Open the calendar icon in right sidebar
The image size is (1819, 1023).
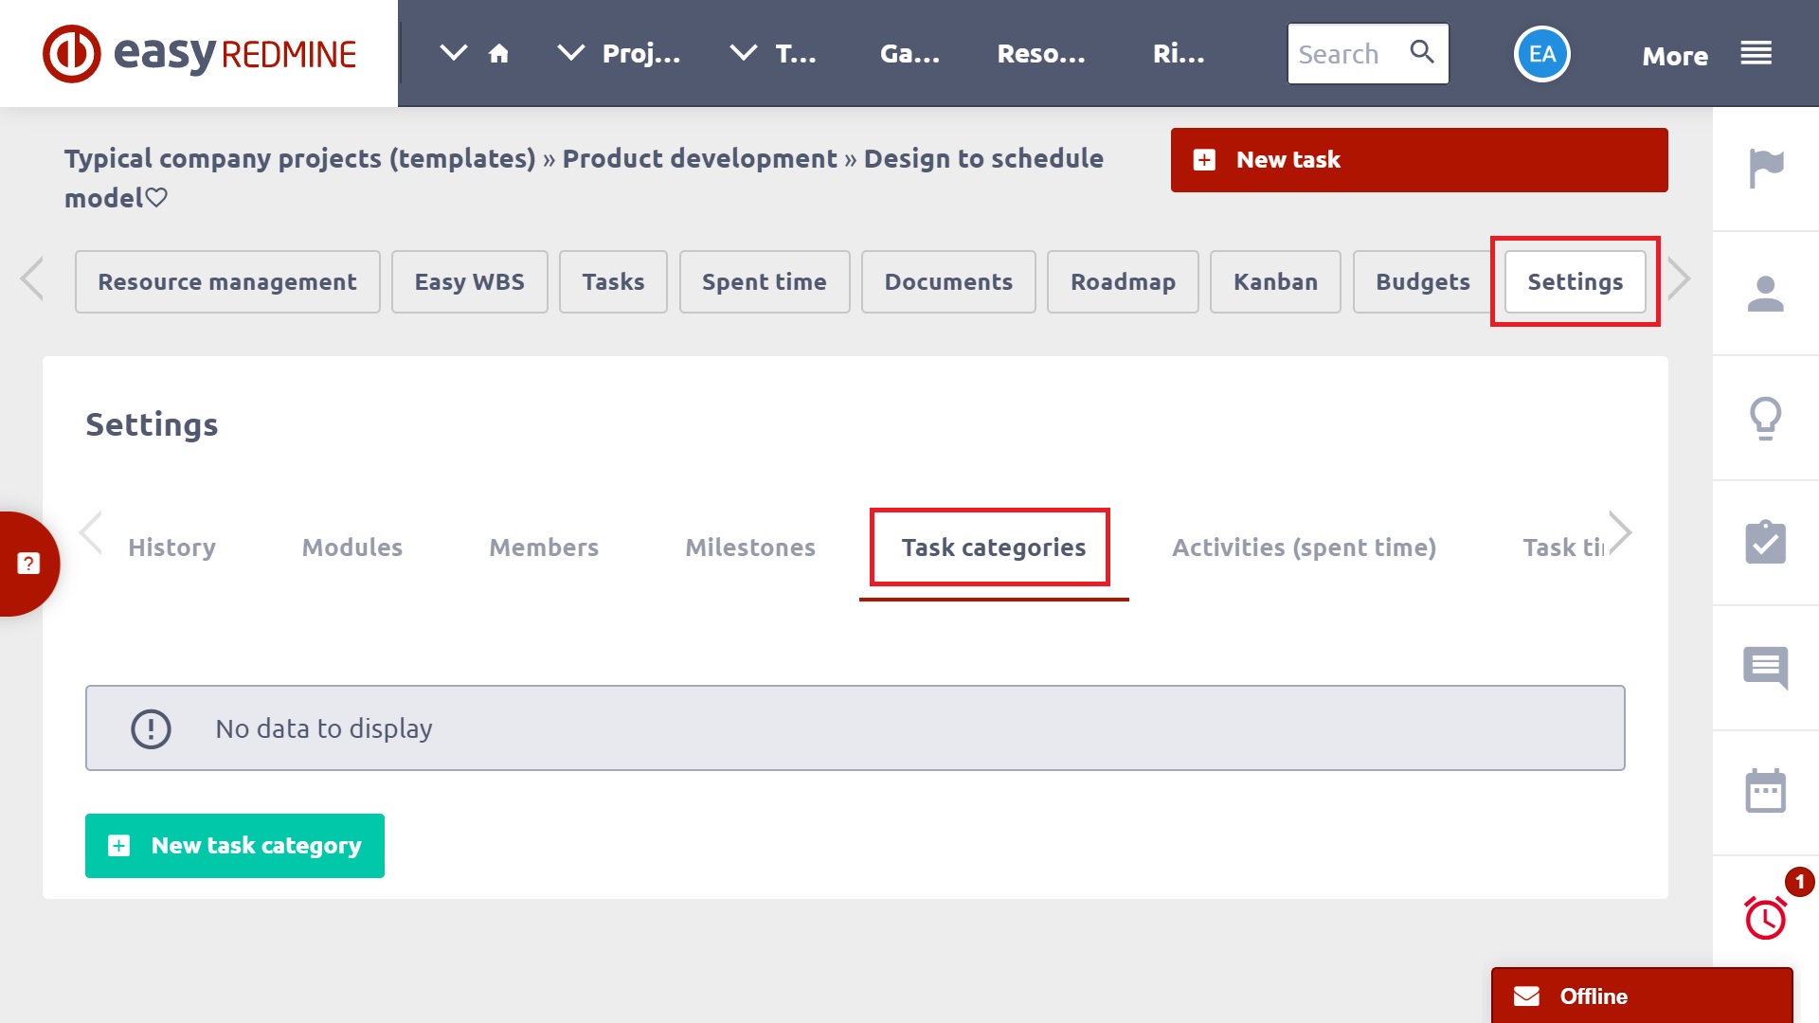coord(1764,792)
